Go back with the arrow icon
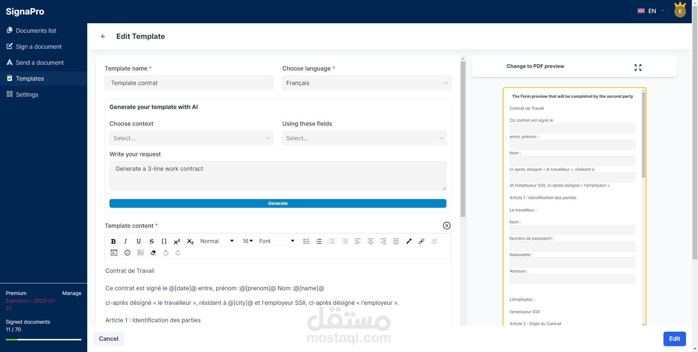This screenshot has height=352, width=698. [x=103, y=36]
